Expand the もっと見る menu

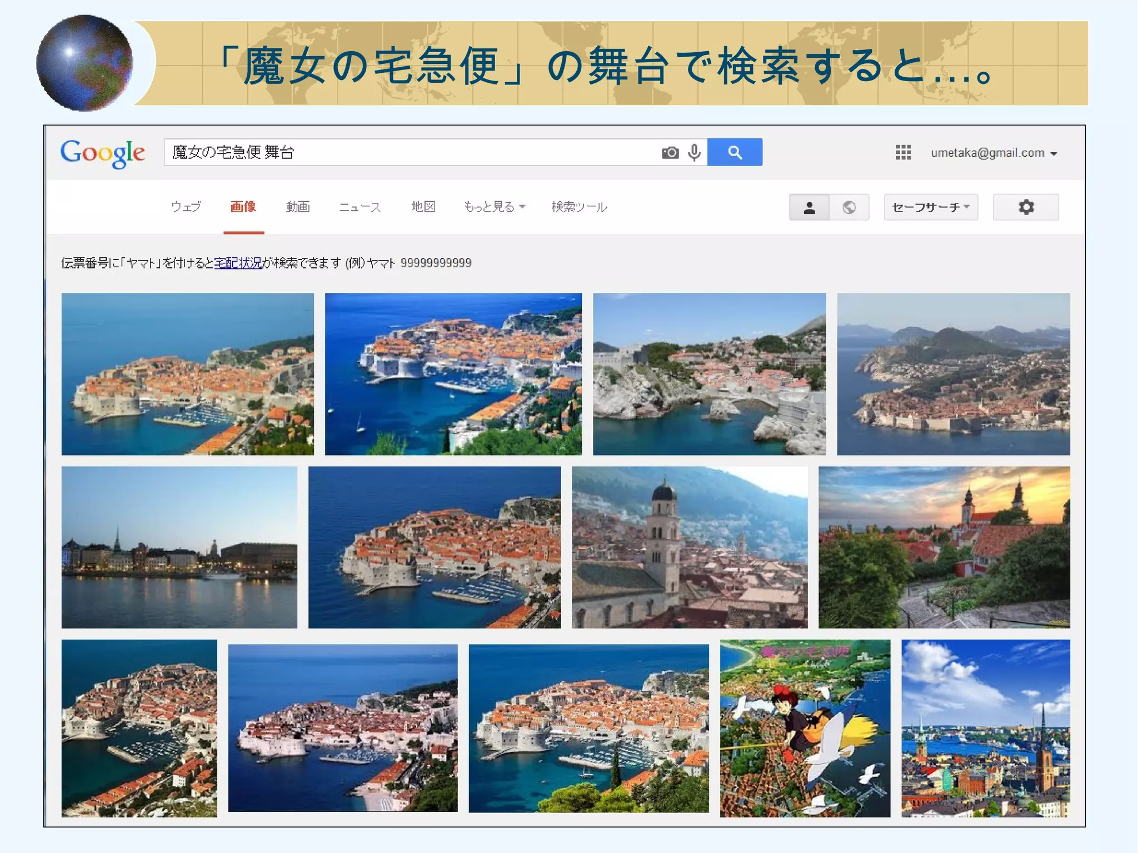click(494, 207)
